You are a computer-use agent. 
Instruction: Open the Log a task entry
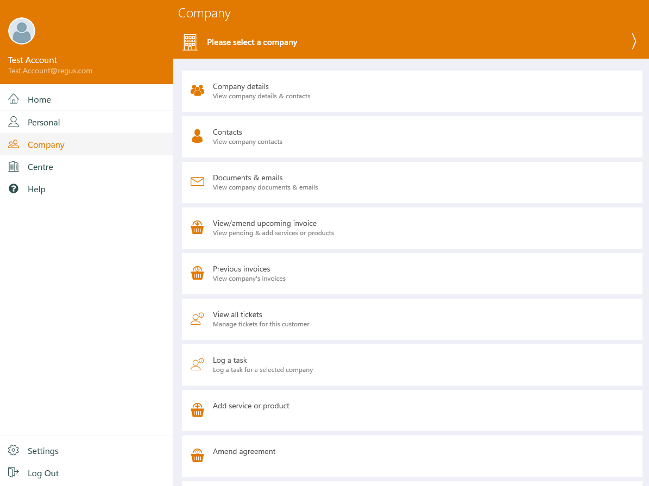[x=230, y=360]
